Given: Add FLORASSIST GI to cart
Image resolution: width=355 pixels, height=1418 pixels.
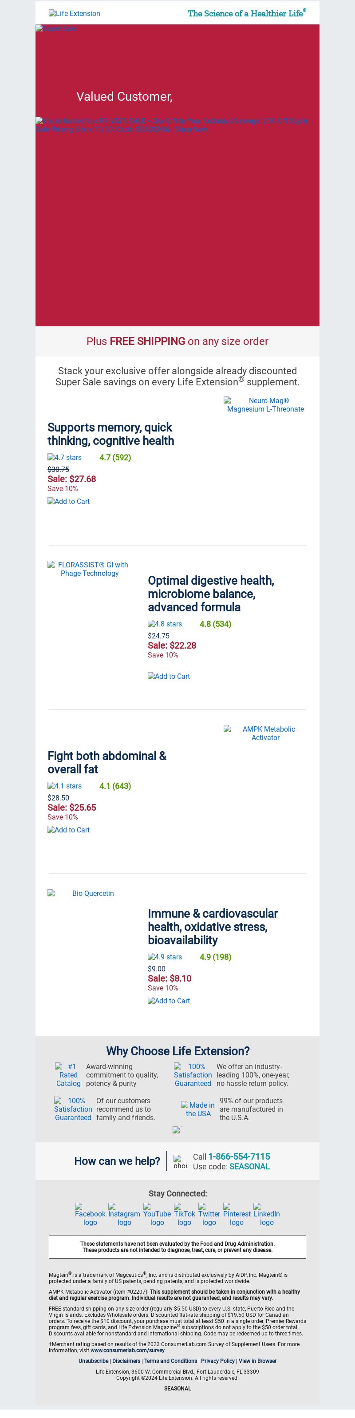Looking at the screenshot, I should tap(169, 675).
